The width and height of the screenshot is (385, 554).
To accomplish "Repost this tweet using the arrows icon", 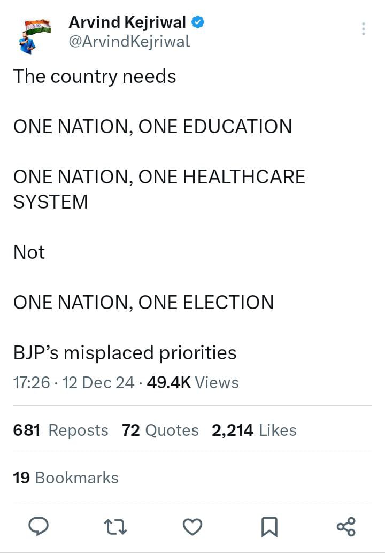I will tap(115, 527).
